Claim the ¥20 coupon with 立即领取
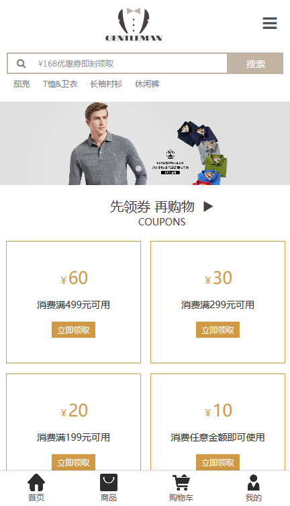 73,462
